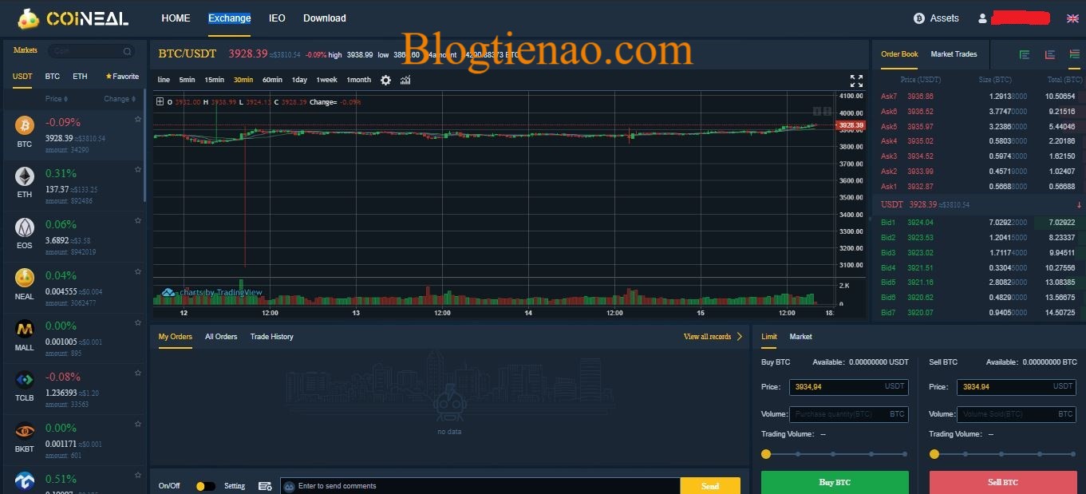Click the green Buy BTC button
Image resolution: width=1086 pixels, height=494 pixels.
(x=835, y=482)
